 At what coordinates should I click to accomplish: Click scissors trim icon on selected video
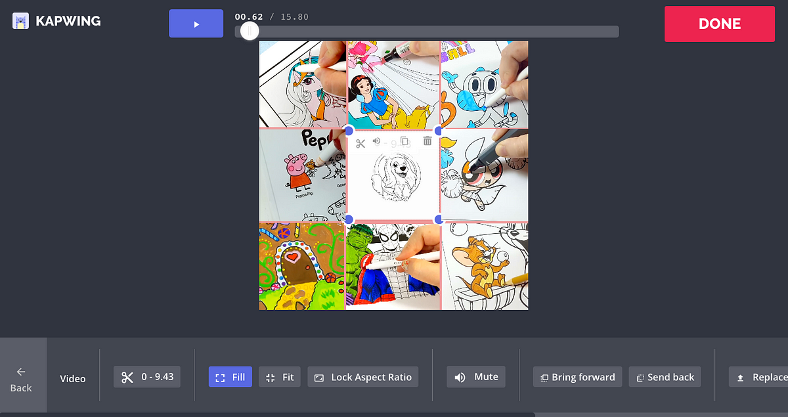click(x=361, y=143)
